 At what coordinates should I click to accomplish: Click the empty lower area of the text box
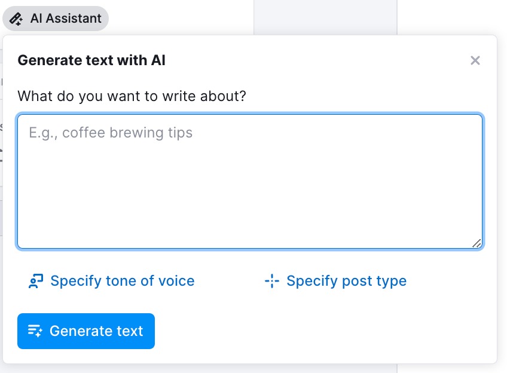[x=250, y=215]
